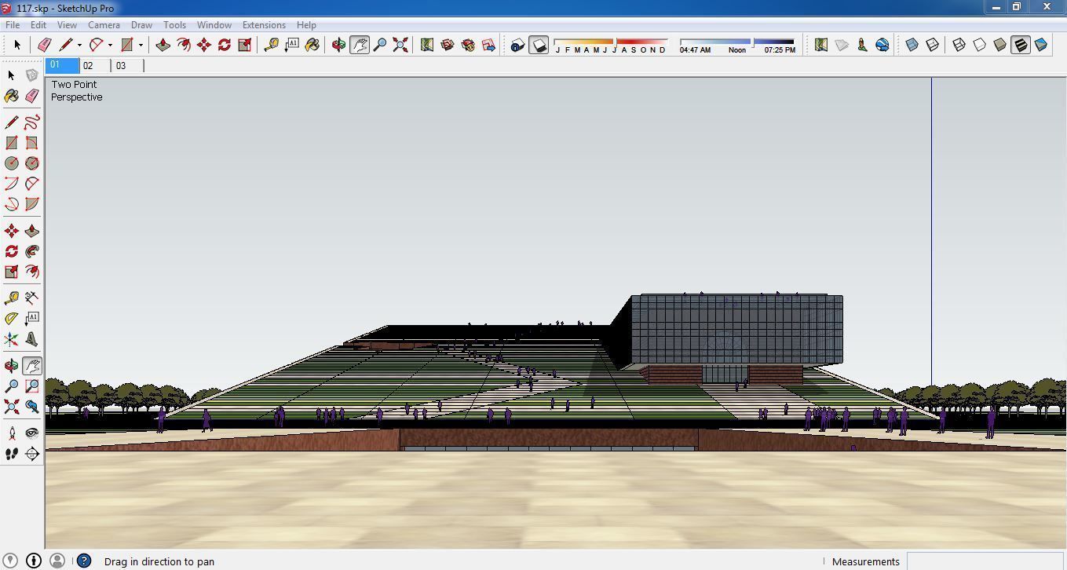Choose the Move tool in top toolbar
The height and width of the screenshot is (570, 1067).
[204, 45]
